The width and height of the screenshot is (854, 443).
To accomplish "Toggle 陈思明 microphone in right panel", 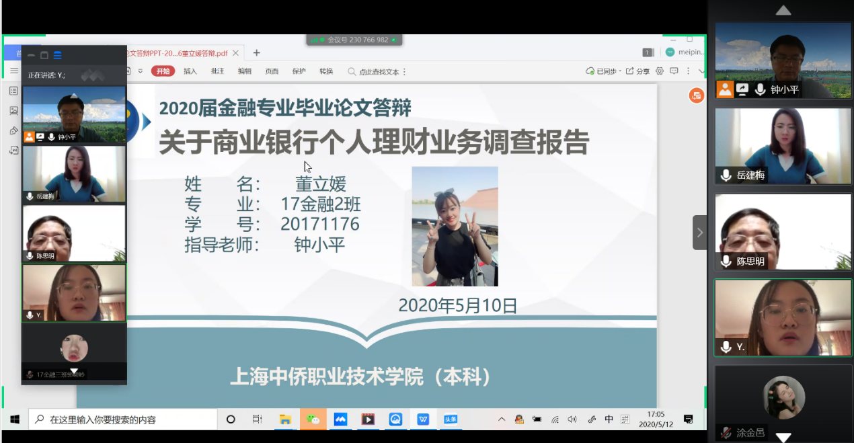I will 726,261.
